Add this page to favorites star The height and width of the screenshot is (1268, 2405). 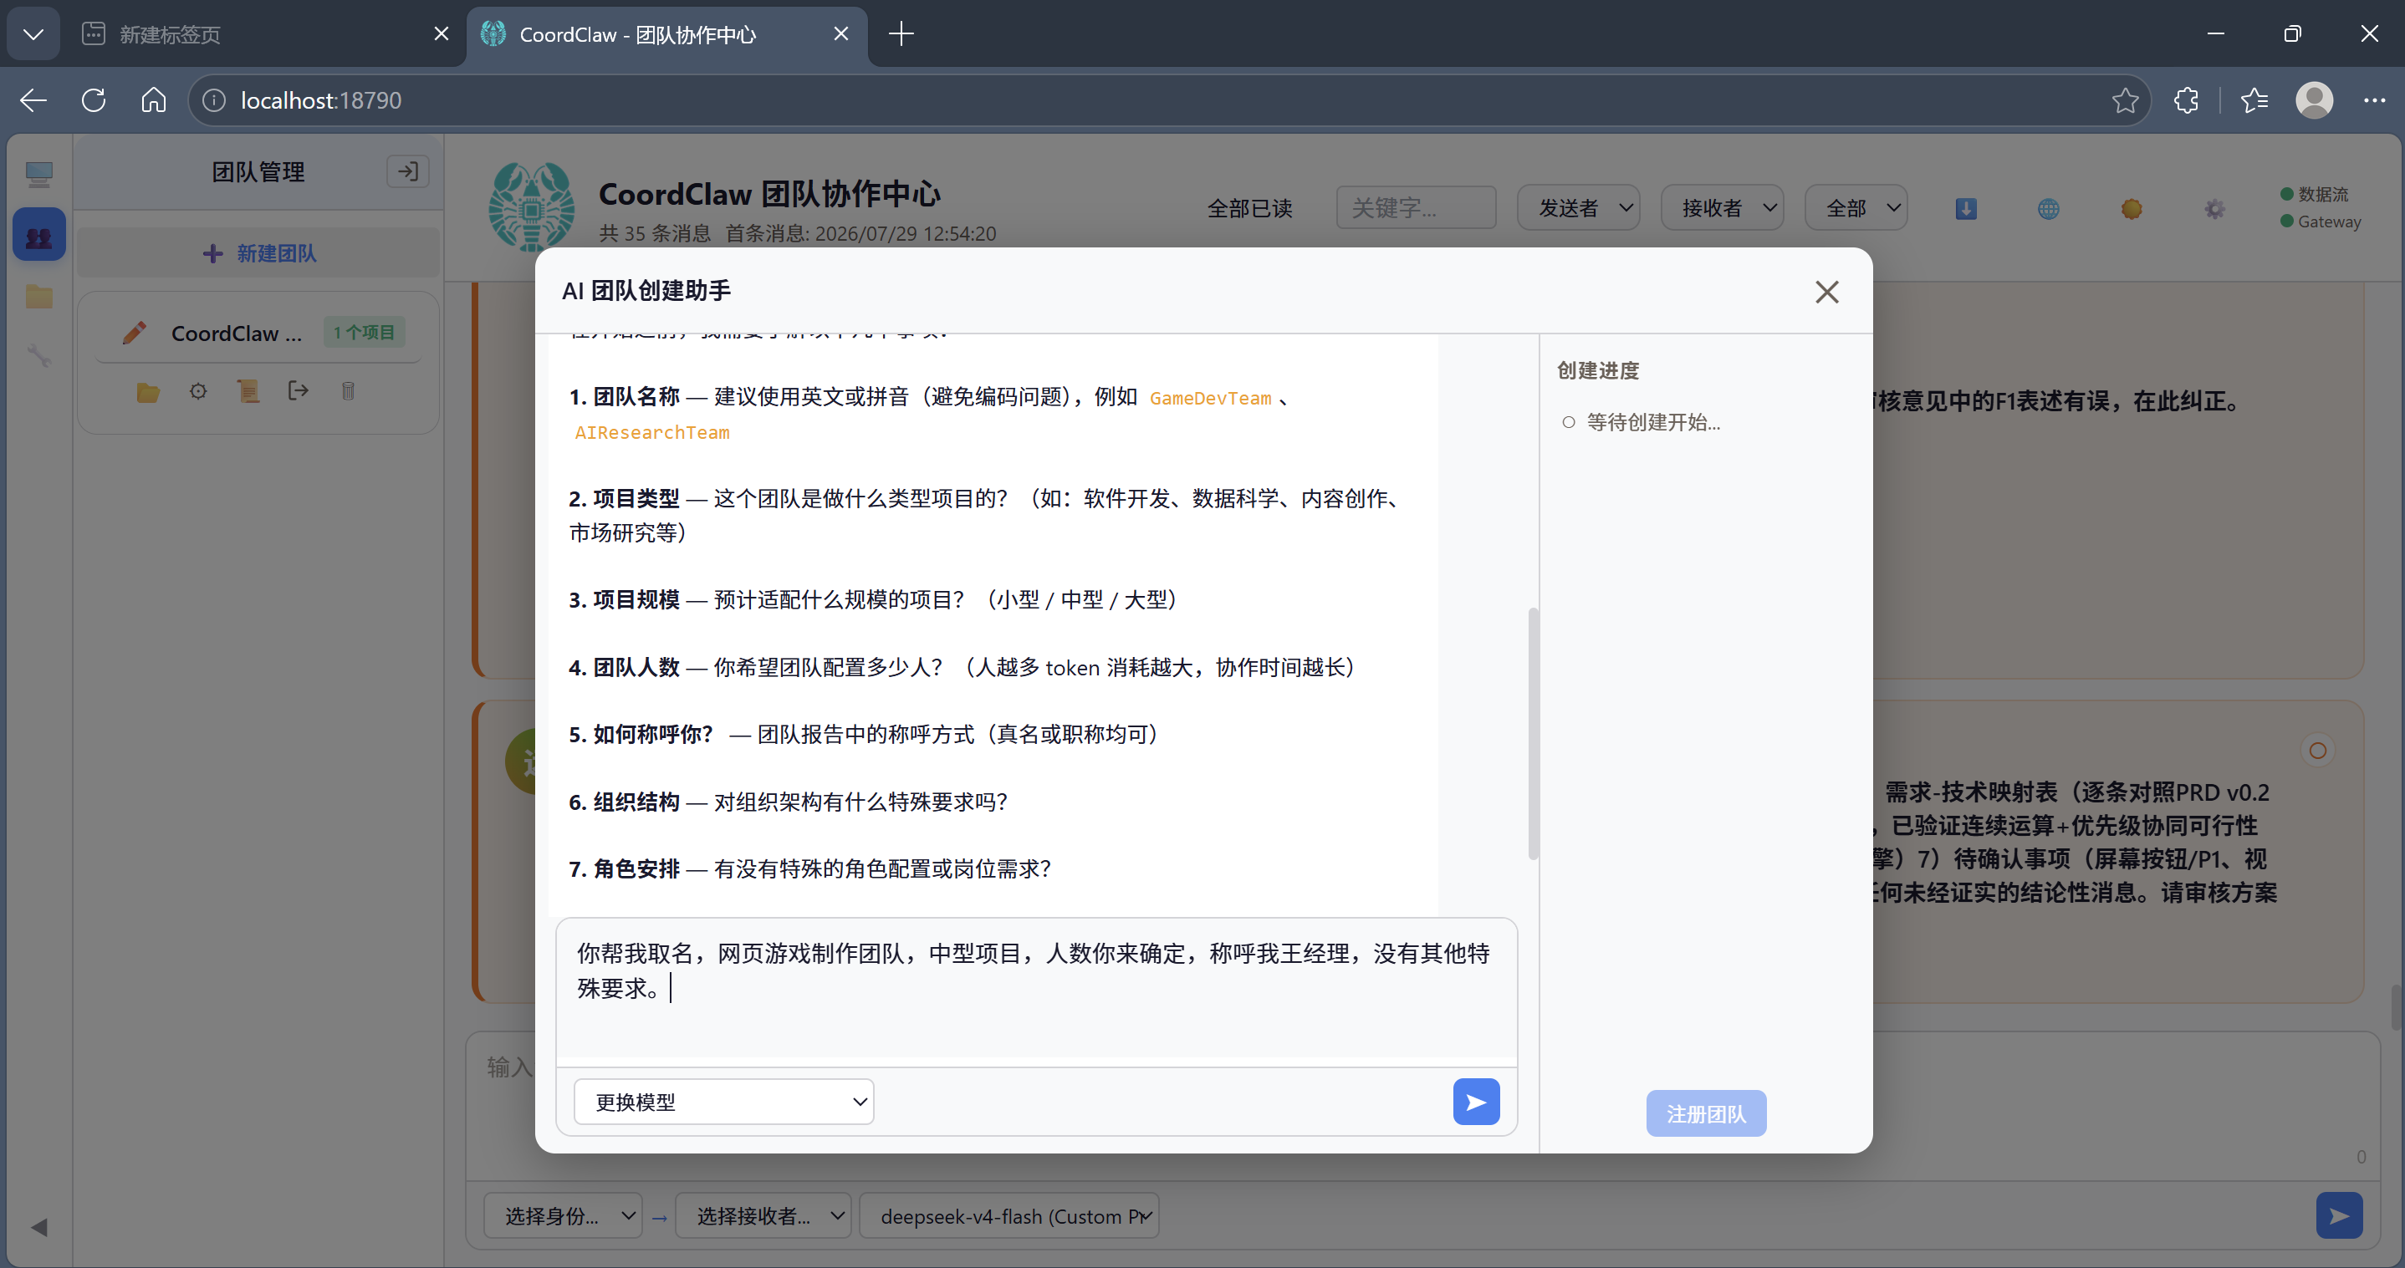[x=2125, y=99]
